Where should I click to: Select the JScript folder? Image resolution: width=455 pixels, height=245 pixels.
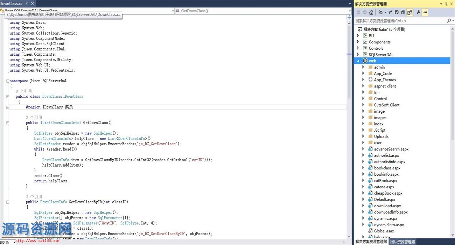380,130
